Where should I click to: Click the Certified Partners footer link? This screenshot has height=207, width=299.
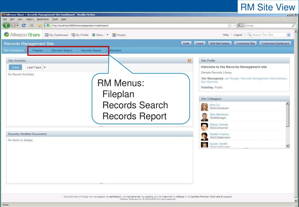pos(200,196)
